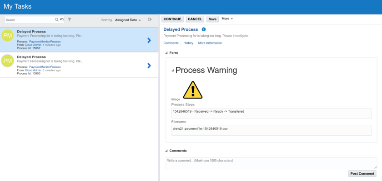Click the PaymentMonitorProcess link in second task
Screen dimensions: 382x181
pos(45,67)
